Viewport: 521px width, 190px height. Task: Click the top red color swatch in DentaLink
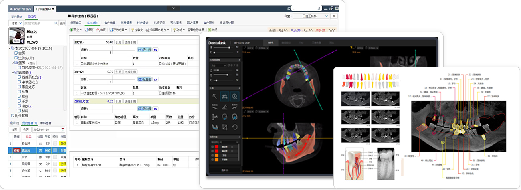(216, 148)
